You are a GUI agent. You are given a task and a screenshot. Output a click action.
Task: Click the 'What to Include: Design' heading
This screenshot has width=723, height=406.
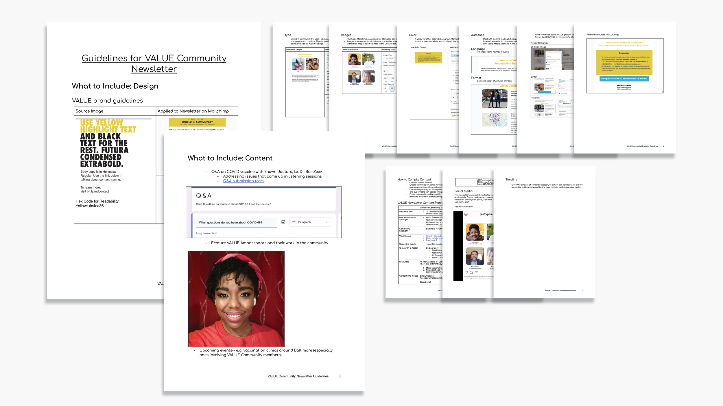(115, 86)
